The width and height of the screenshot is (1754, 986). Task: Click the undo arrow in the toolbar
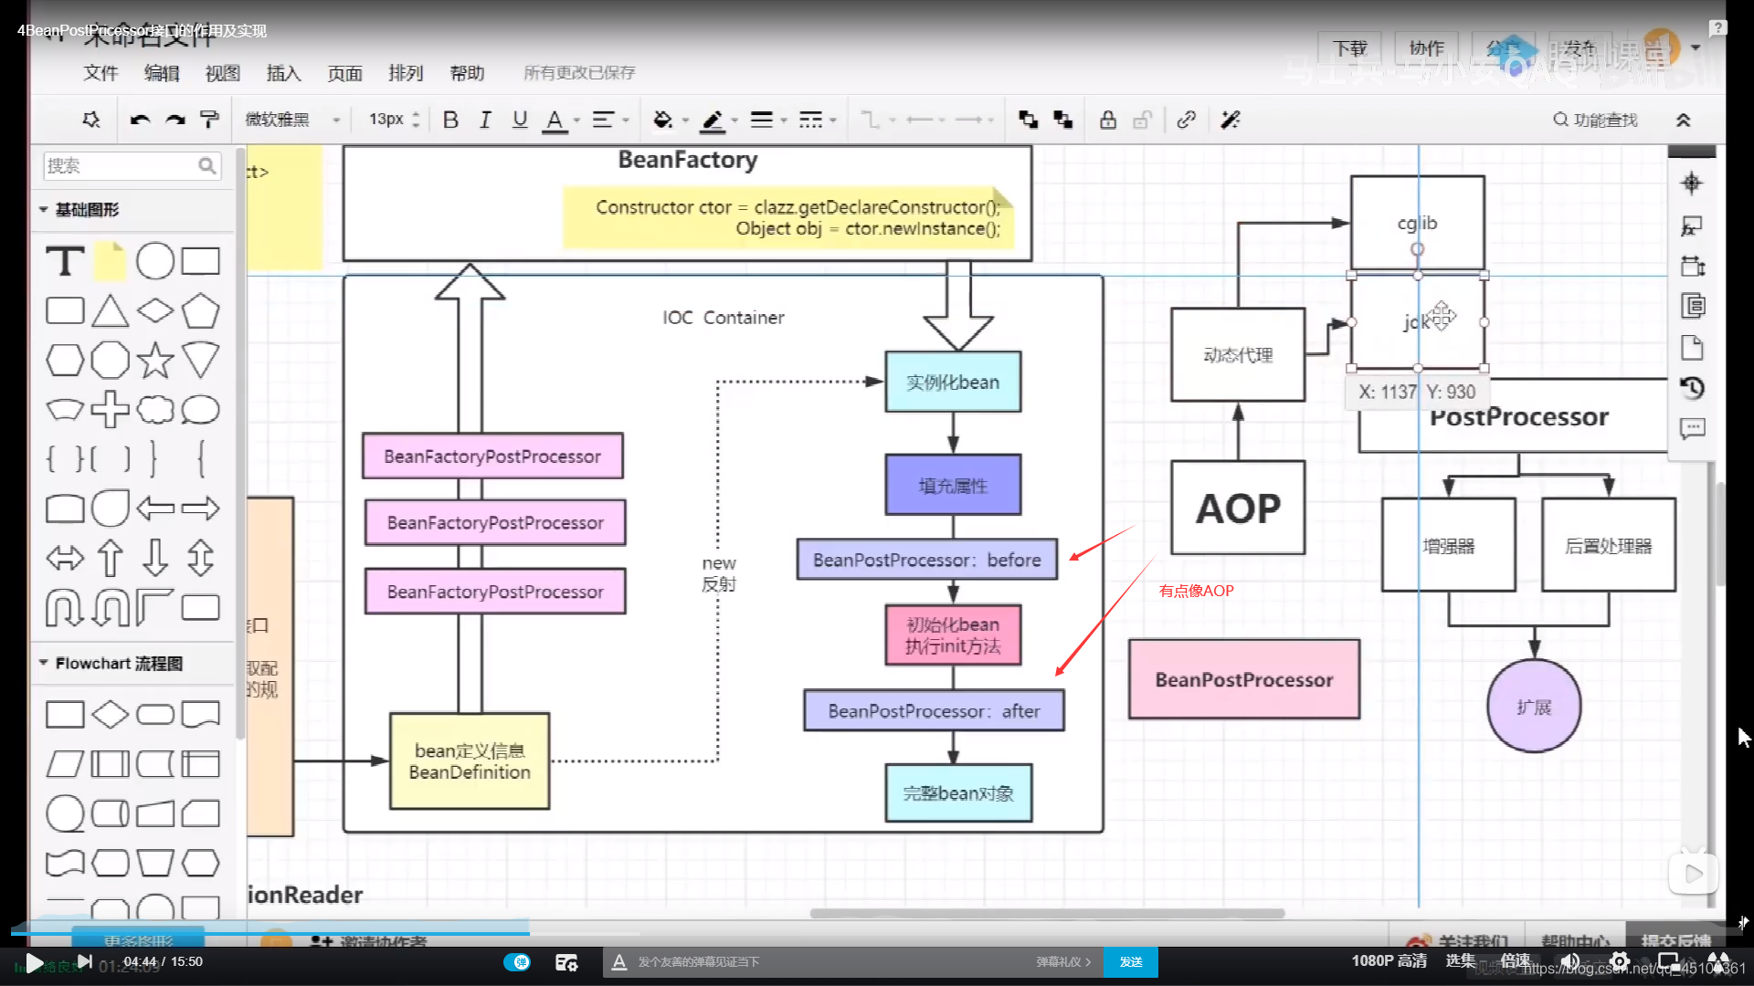coord(140,120)
